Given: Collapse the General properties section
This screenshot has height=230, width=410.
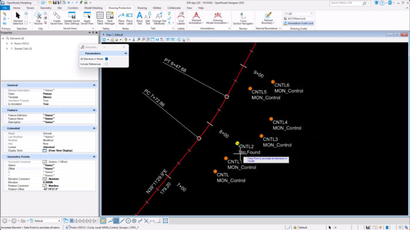Looking at the screenshot, I should [94, 85].
